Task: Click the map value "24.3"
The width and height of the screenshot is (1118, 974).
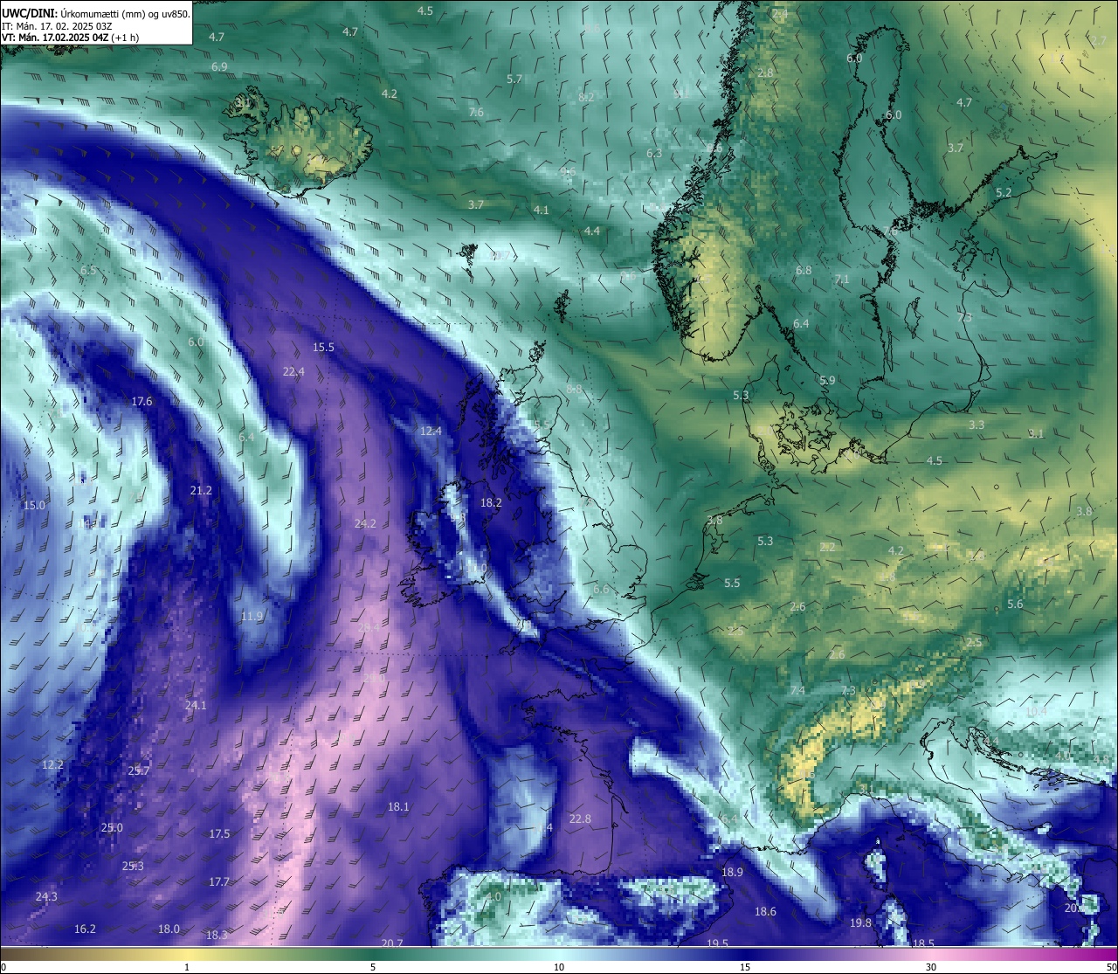Action: point(46,896)
